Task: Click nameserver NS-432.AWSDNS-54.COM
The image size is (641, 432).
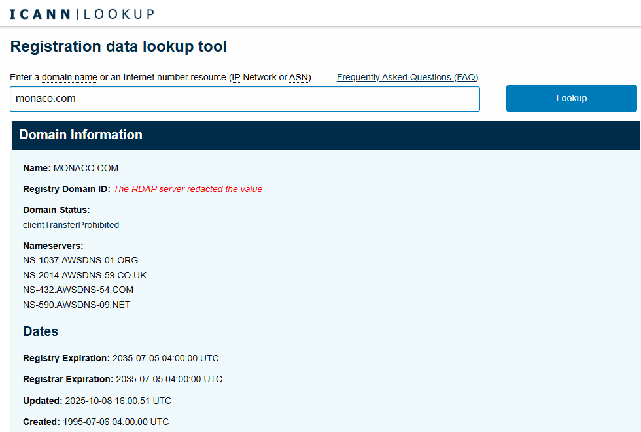Action: [78, 290]
